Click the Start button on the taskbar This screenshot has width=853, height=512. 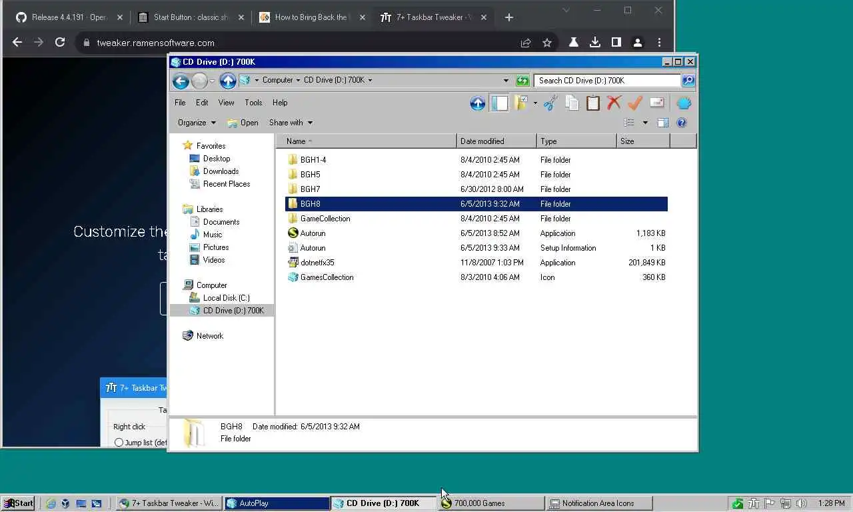[18, 503]
